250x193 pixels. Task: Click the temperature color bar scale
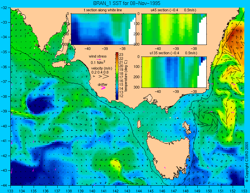click(x=117, y=76)
